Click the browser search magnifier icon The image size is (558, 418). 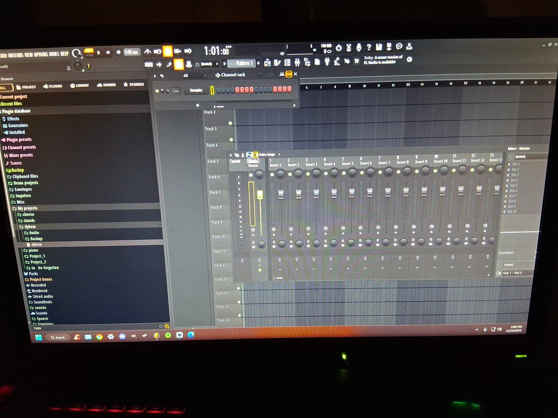coord(167,327)
